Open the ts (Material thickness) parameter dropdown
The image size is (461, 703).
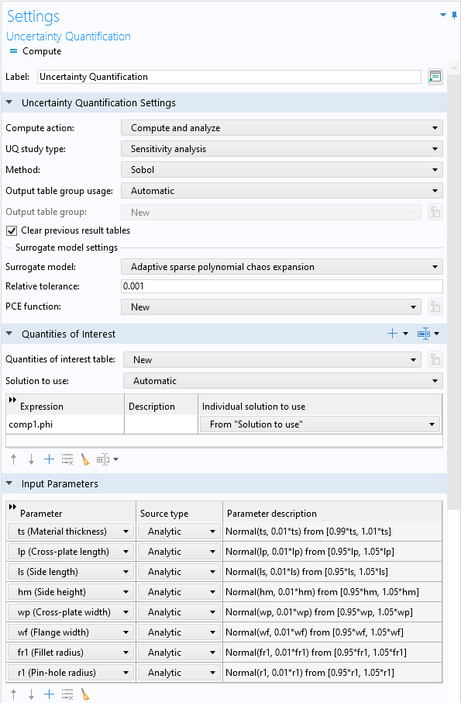point(71,532)
